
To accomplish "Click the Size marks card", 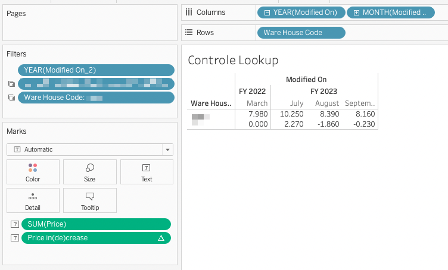I will [x=89, y=171].
